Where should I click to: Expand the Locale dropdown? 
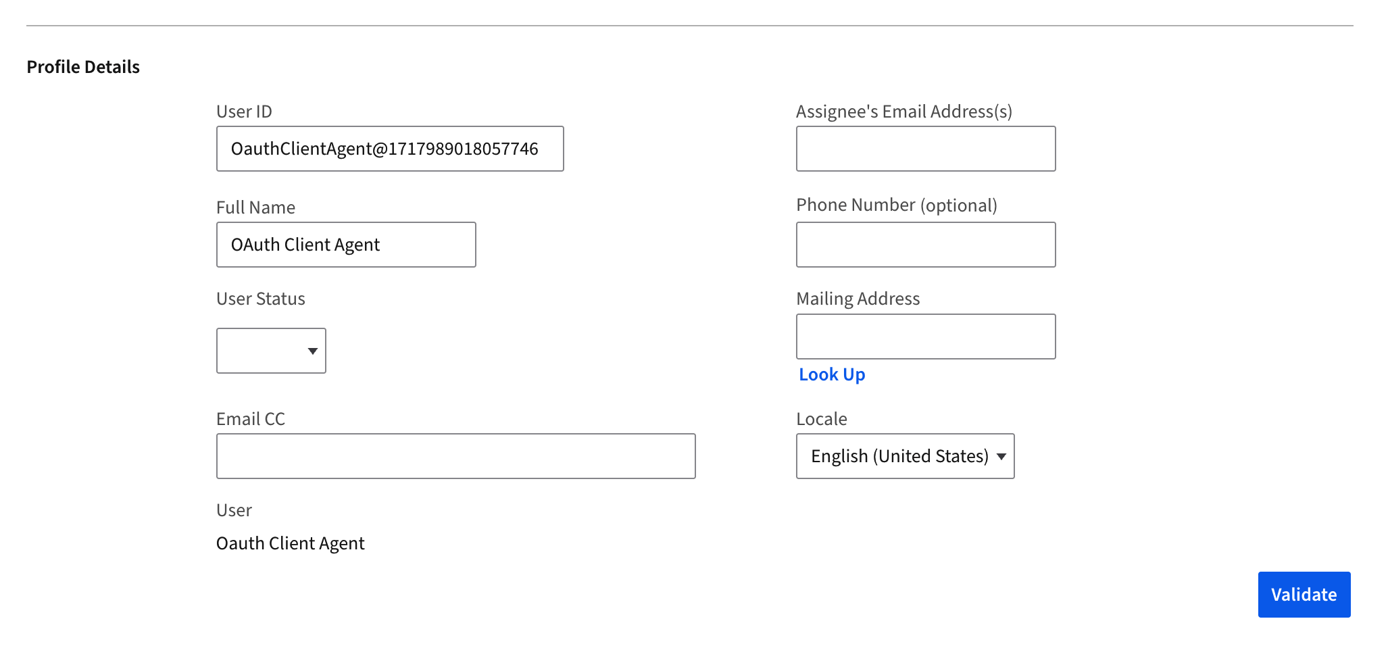(905, 456)
